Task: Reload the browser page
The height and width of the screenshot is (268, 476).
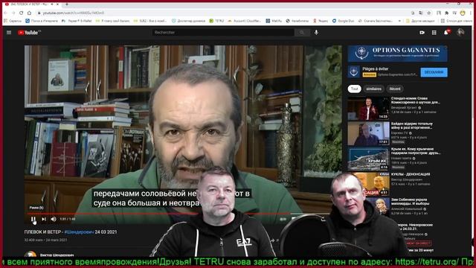Action: 21,13
